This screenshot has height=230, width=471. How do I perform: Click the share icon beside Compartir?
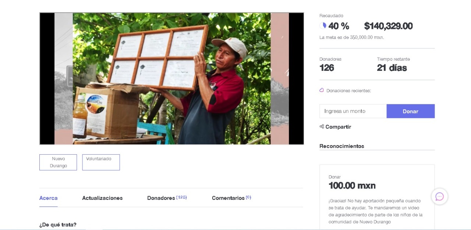pos(322,127)
